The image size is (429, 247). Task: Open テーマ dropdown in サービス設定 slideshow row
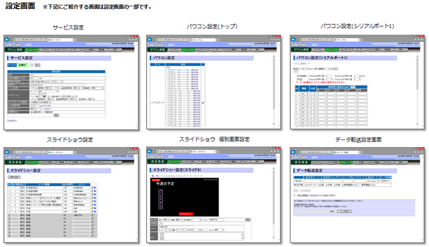[48, 91]
